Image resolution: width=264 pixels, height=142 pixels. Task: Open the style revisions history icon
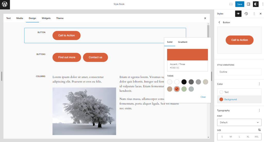246,14
